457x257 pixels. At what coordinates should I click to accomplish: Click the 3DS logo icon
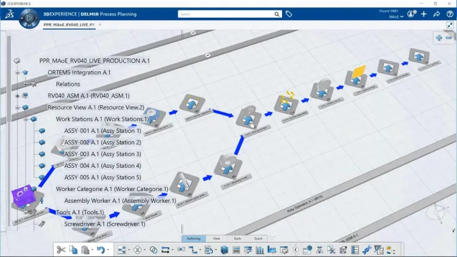tap(10, 14)
